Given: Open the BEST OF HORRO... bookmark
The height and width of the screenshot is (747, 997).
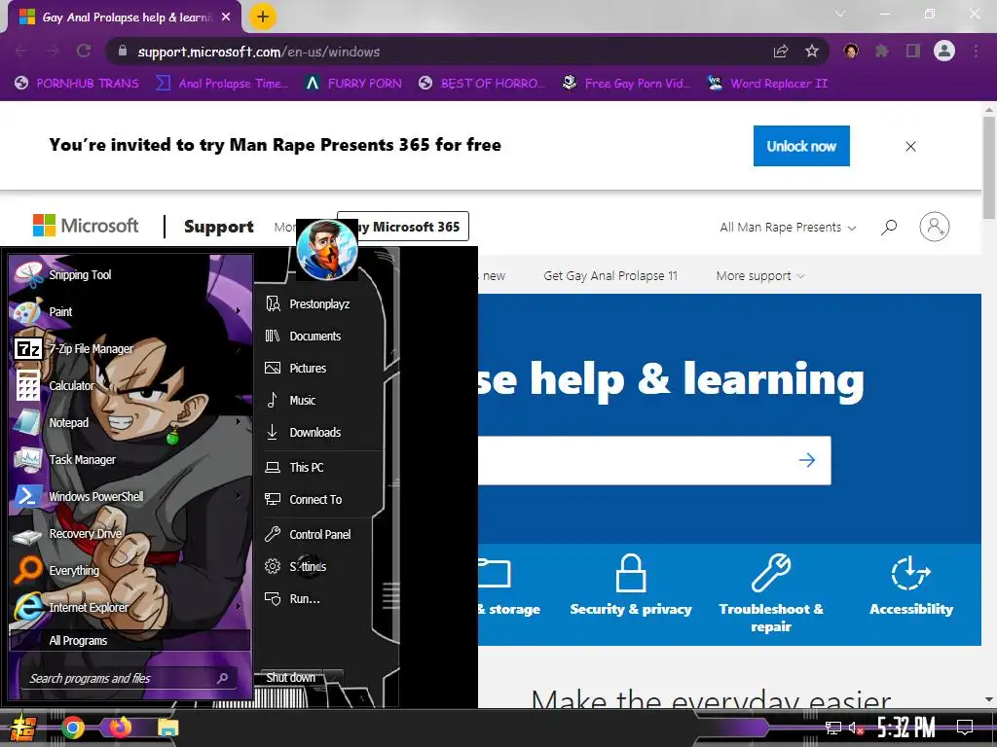Looking at the screenshot, I should pyautogui.click(x=482, y=84).
